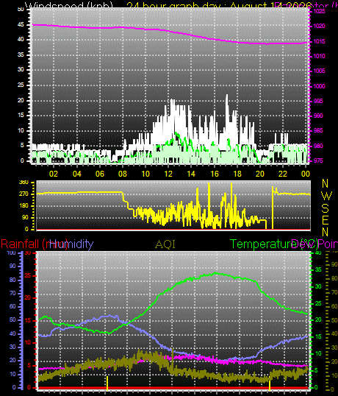Click 35 on the windspeed axis
Screen dimensions: 338x396
[21, 54]
